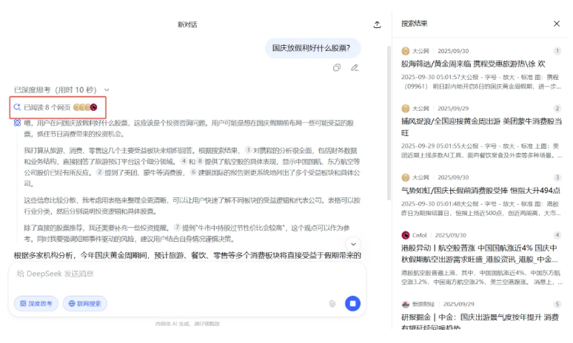Close the 搜索结果 panel

557,24
